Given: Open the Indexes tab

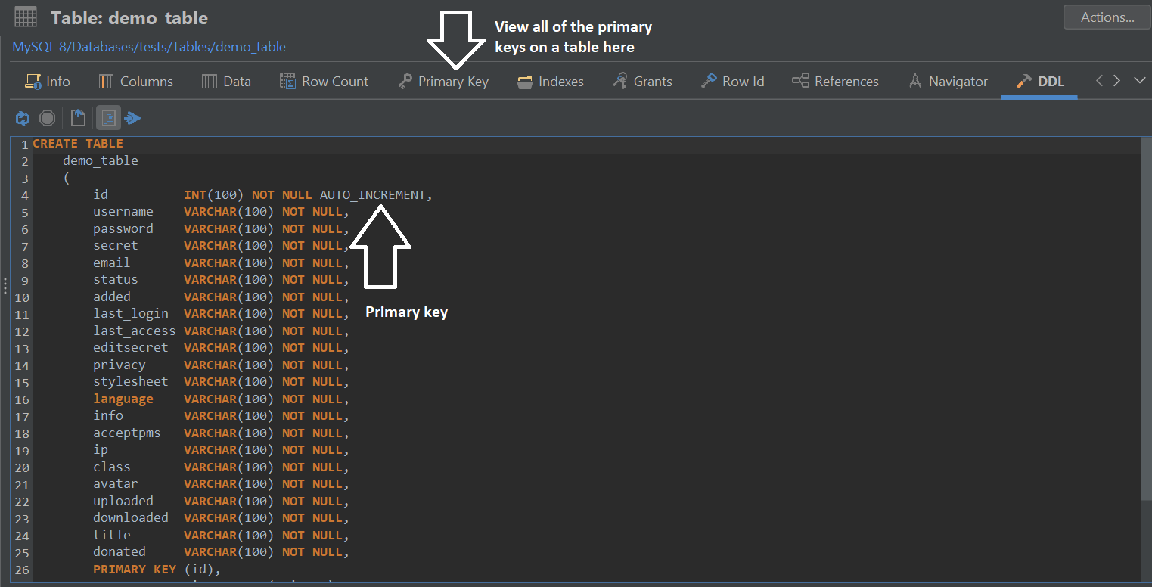Looking at the screenshot, I should (x=551, y=82).
